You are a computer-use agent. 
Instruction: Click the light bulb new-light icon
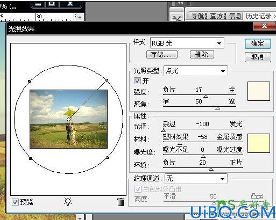[x=68, y=202]
